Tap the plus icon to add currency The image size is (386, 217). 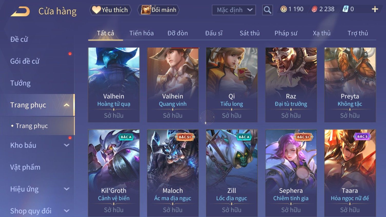tap(375, 10)
